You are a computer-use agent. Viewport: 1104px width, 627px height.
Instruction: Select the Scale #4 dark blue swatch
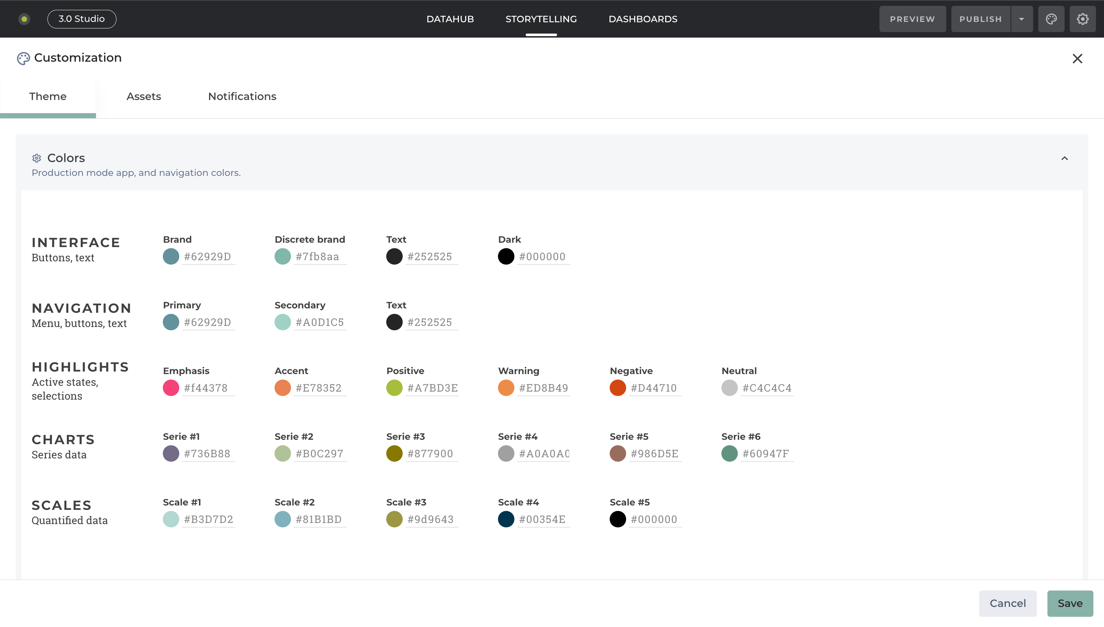coord(506,519)
